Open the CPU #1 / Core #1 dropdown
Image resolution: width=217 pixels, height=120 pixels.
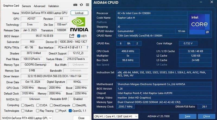click(x=116, y=116)
